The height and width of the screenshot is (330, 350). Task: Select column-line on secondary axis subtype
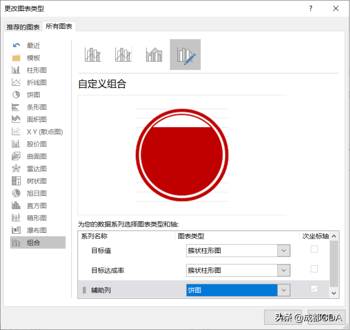124,55
